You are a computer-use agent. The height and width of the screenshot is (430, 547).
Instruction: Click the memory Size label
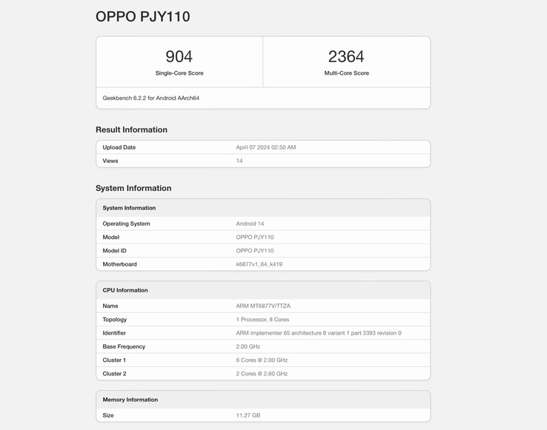tap(108, 415)
